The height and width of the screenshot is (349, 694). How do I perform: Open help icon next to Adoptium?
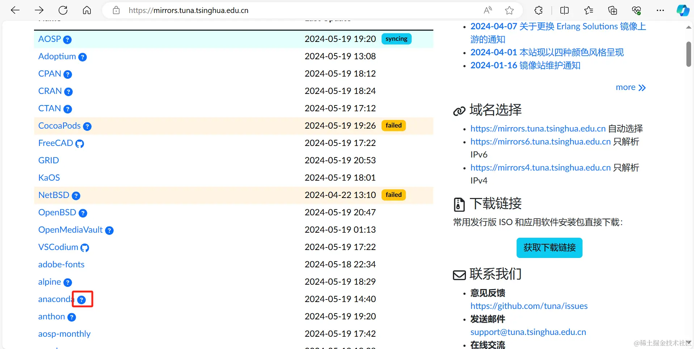83,57
